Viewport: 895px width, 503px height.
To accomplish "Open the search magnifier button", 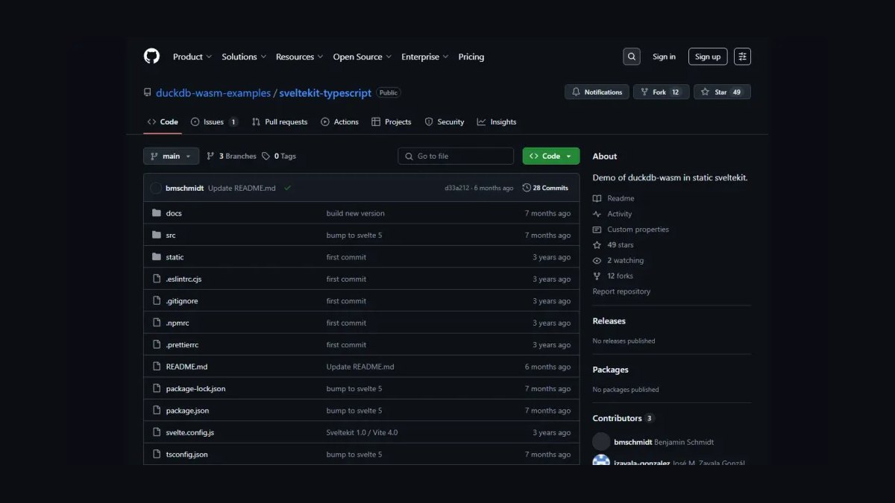I will [x=632, y=57].
